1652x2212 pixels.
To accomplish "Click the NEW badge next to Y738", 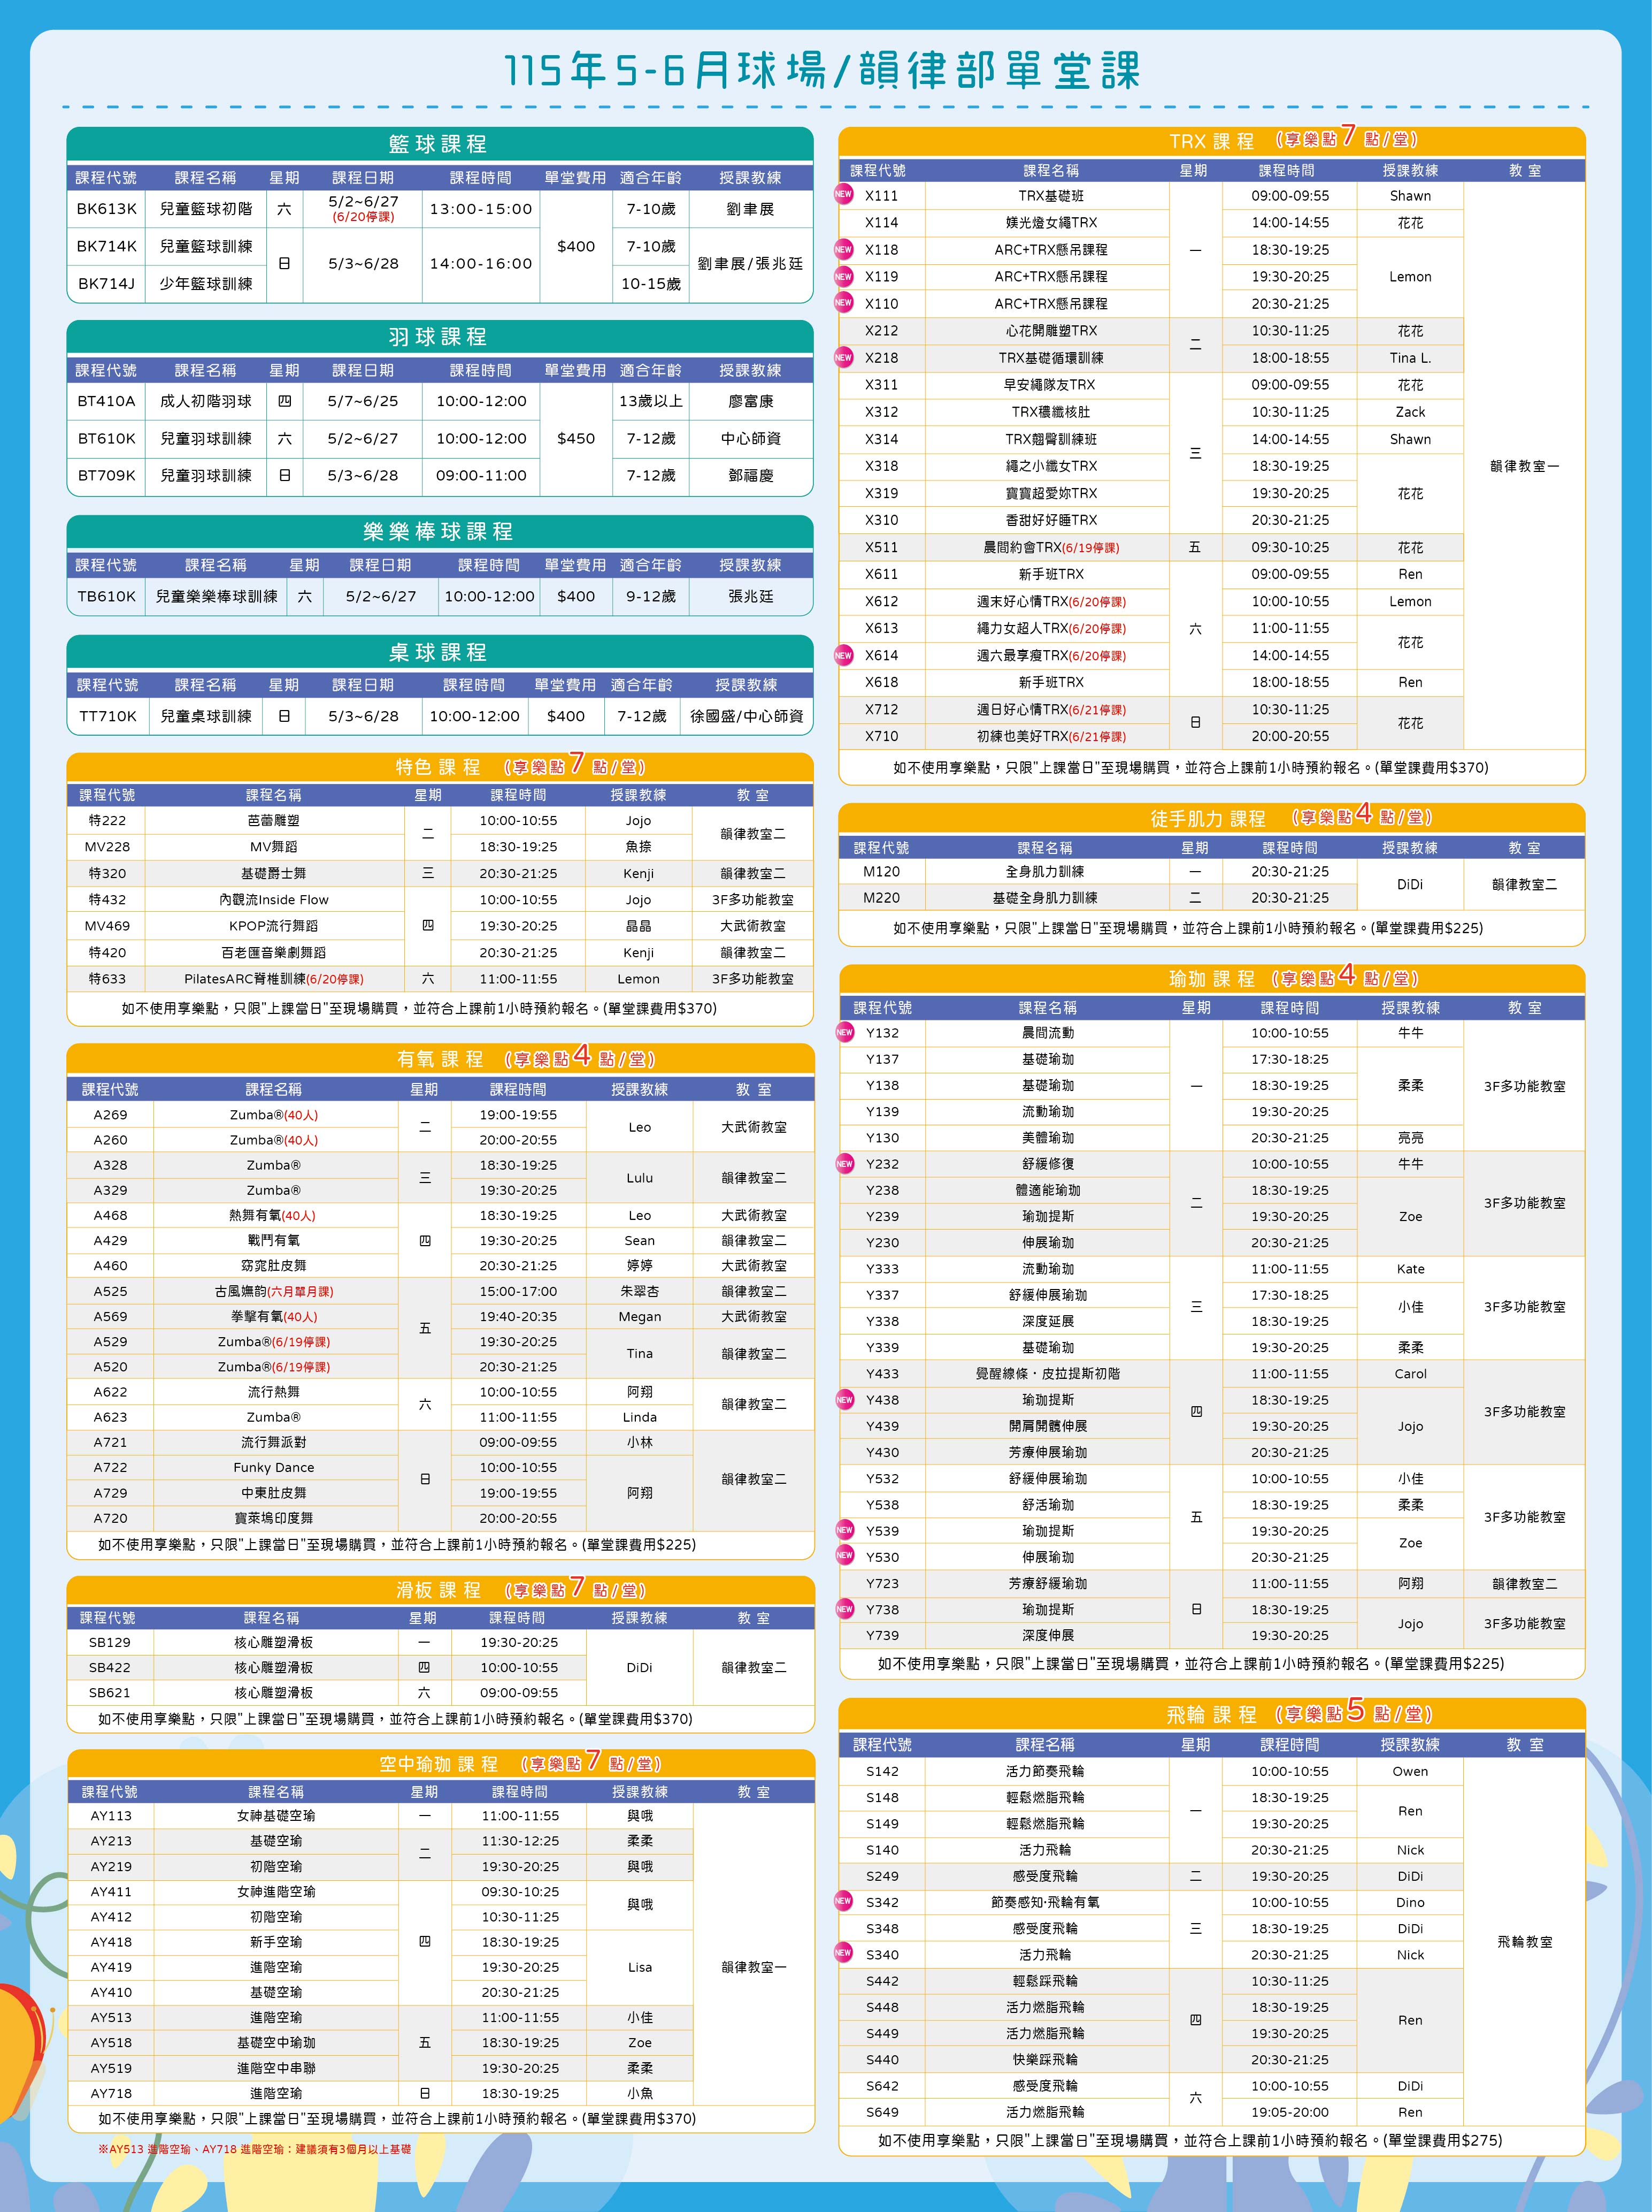I will coord(844,1608).
